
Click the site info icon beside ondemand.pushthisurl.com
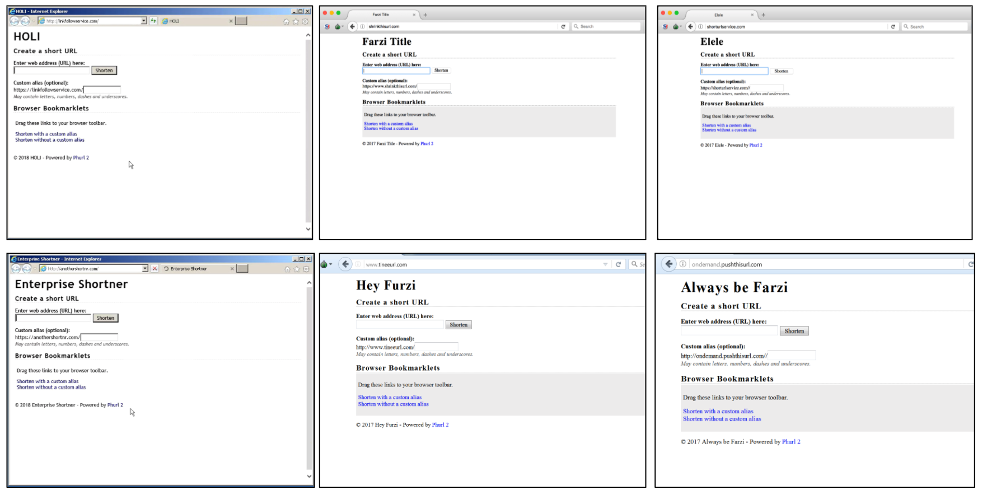click(x=683, y=264)
